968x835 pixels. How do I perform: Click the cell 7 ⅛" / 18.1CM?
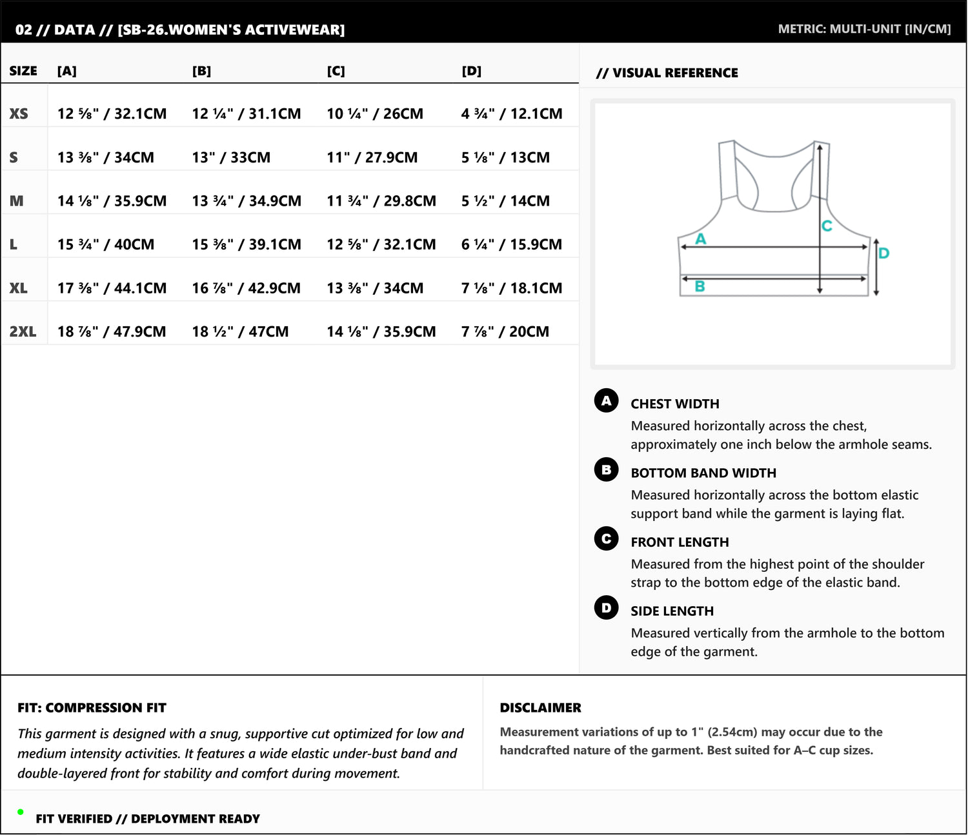click(x=512, y=288)
